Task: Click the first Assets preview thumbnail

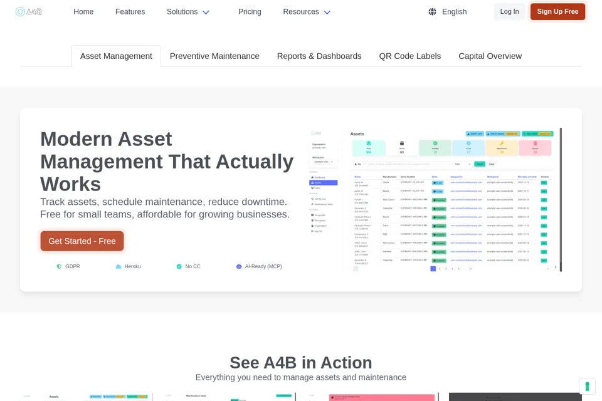Action: 86,397
